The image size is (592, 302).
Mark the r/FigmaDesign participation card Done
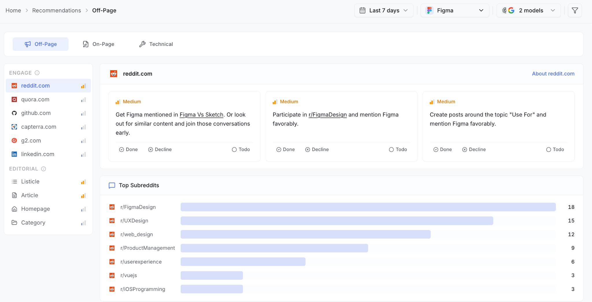point(286,149)
